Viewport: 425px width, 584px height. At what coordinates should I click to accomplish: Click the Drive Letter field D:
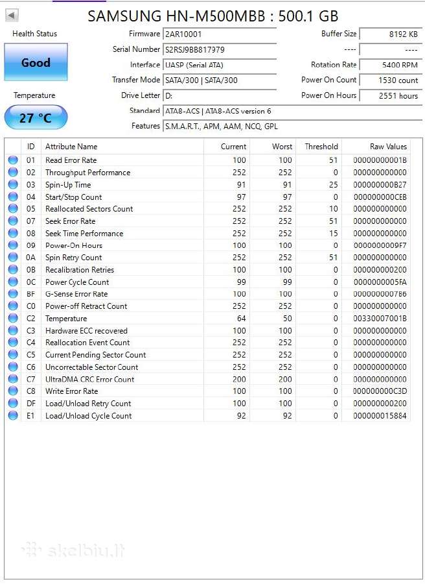pyautogui.click(x=220, y=96)
